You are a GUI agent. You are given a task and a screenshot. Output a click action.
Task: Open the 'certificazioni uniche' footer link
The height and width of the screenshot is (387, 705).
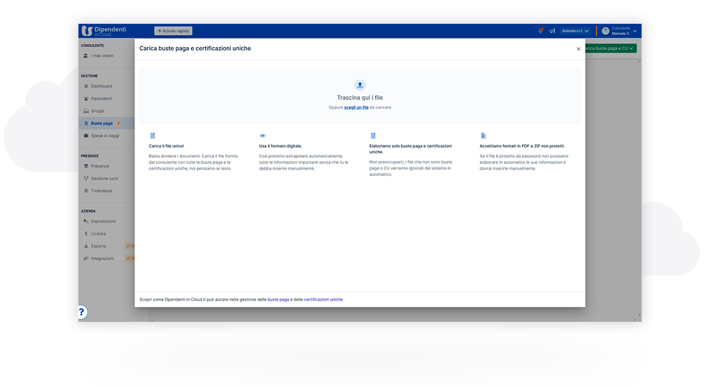pyautogui.click(x=323, y=299)
